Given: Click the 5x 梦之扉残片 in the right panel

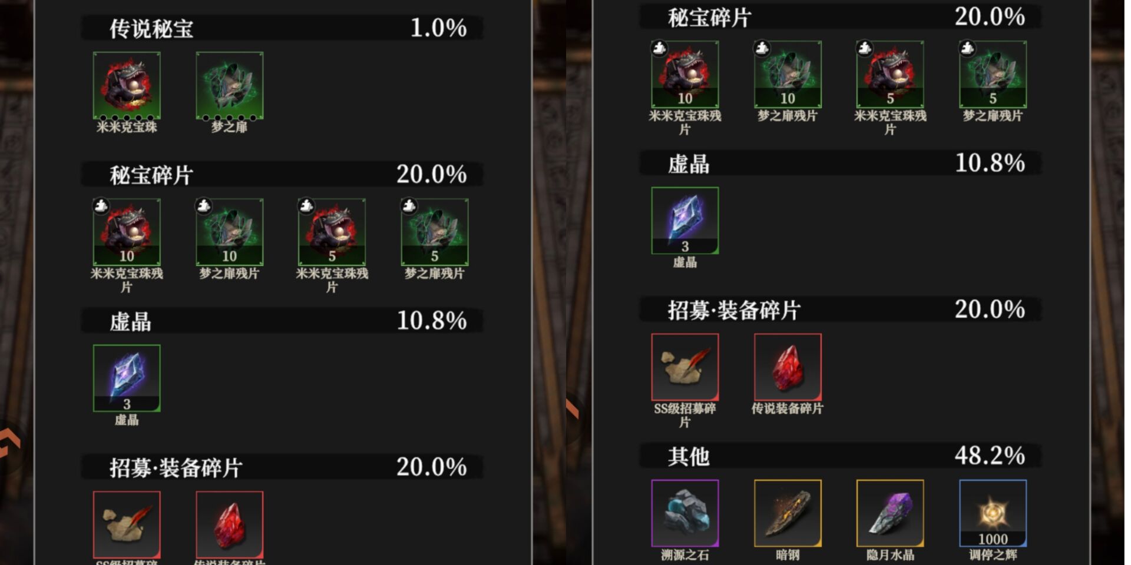Looking at the screenshot, I should 993,74.
